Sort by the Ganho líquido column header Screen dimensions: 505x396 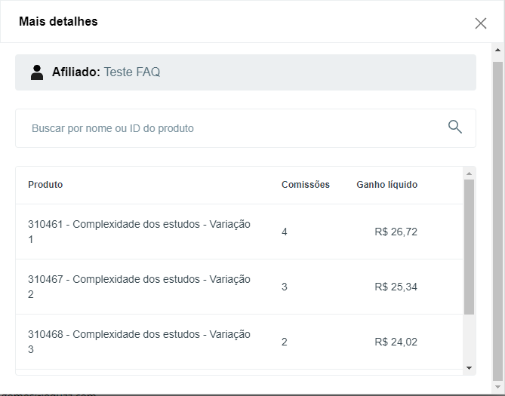click(x=386, y=185)
